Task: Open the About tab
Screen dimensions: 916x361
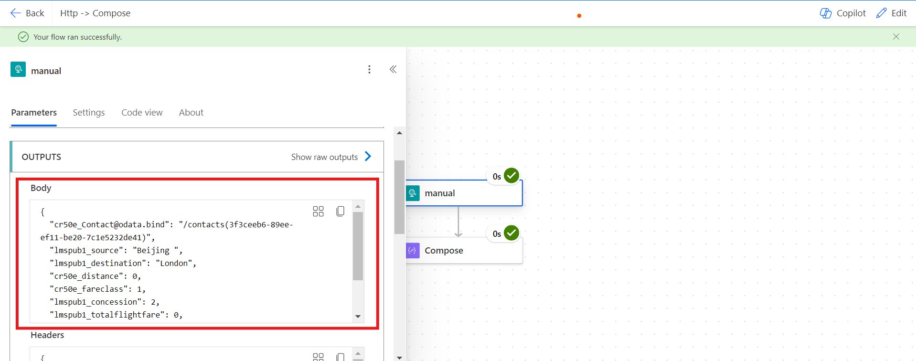Action: click(x=191, y=113)
